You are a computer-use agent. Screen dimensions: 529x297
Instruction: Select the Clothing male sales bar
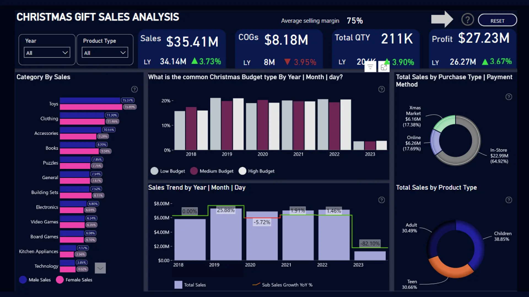[x=82, y=115]
